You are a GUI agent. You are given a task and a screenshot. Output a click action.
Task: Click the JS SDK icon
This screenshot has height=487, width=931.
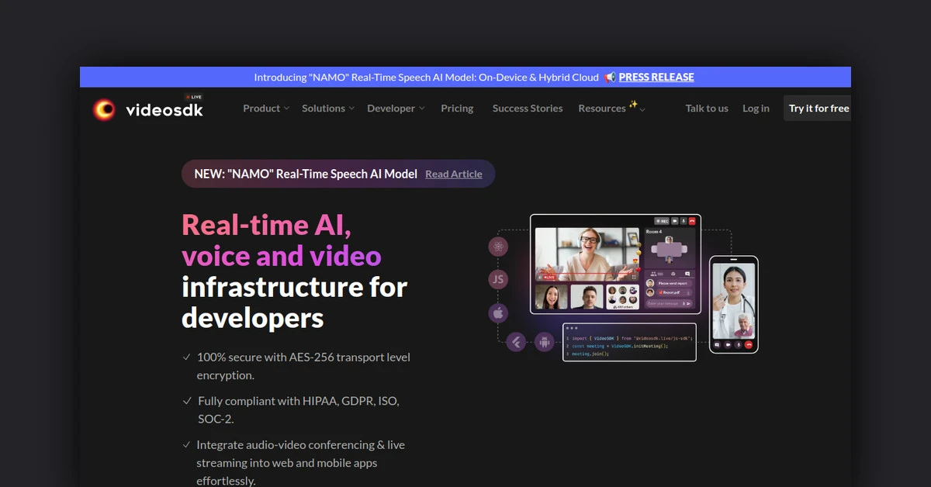click(498, 280)
